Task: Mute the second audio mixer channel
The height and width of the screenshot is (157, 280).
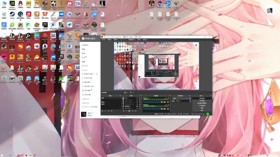Action: point(165,109)
